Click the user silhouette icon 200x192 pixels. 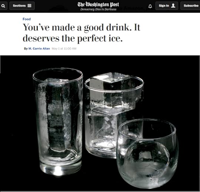click(x=173, y=6)
